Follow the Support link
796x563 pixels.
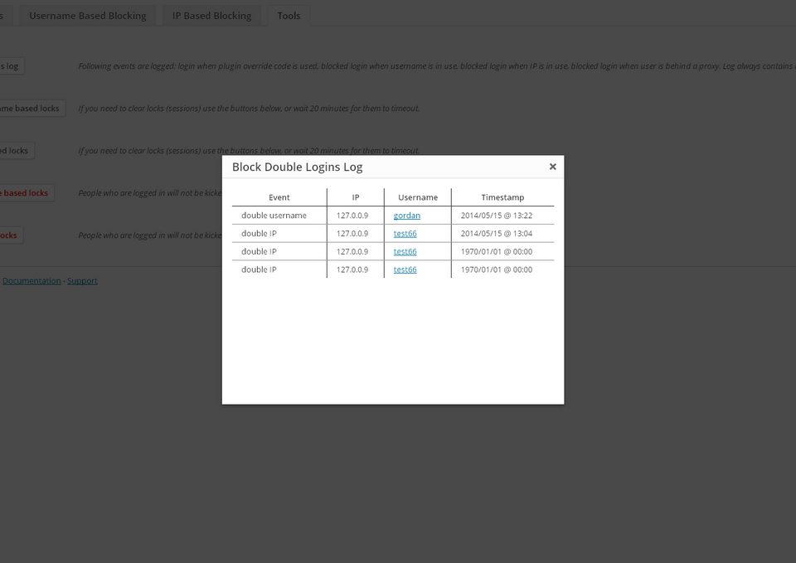pyautogui.click(x=82, y=281)
